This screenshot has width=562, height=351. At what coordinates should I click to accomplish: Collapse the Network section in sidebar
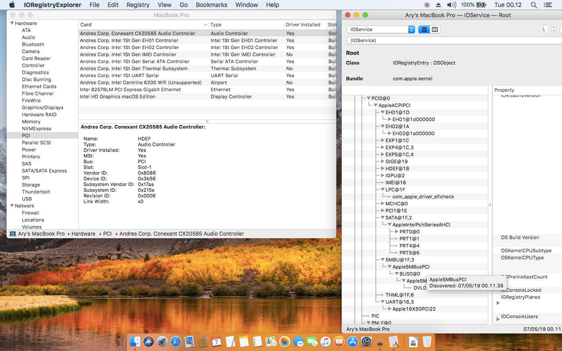click(x=12, y=206)
